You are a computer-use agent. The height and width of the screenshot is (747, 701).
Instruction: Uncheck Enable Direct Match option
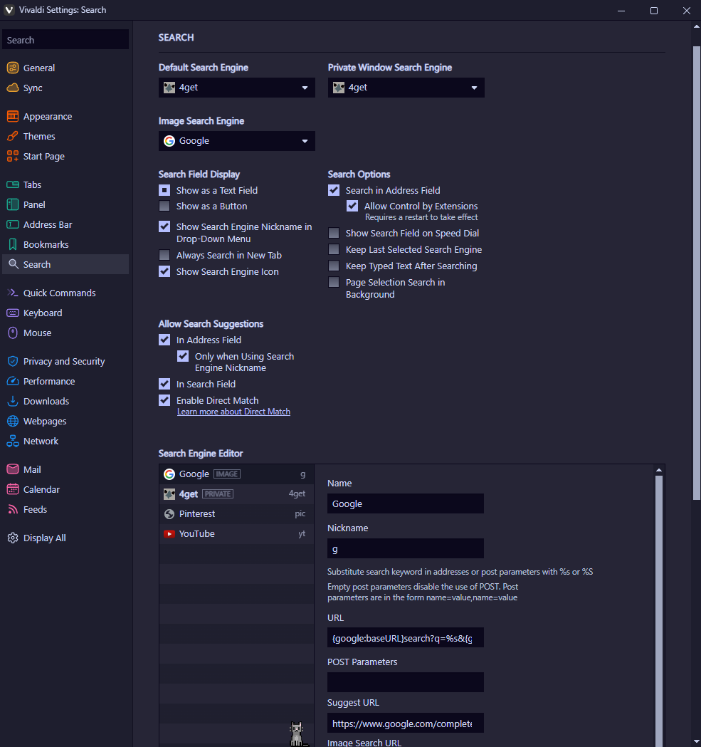164,400
